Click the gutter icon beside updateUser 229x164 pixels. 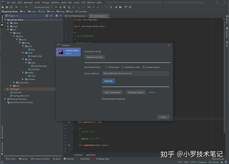coord(69,145)
